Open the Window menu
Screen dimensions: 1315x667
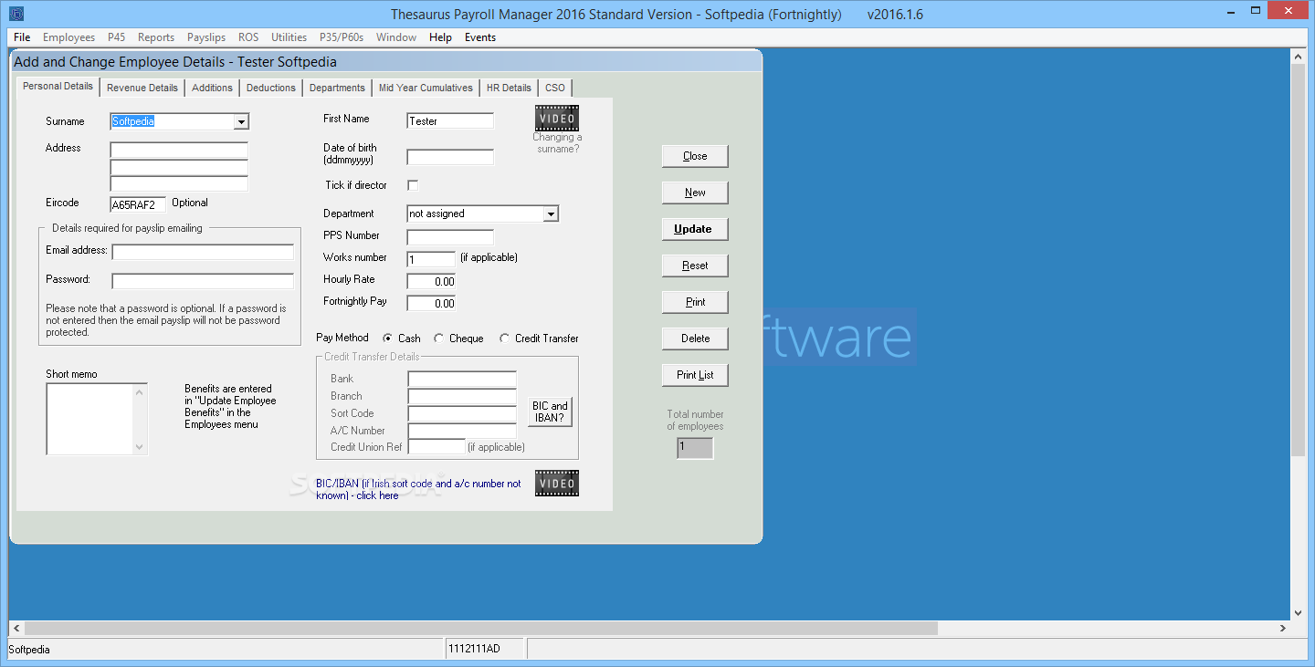click(x=396, y=37)
